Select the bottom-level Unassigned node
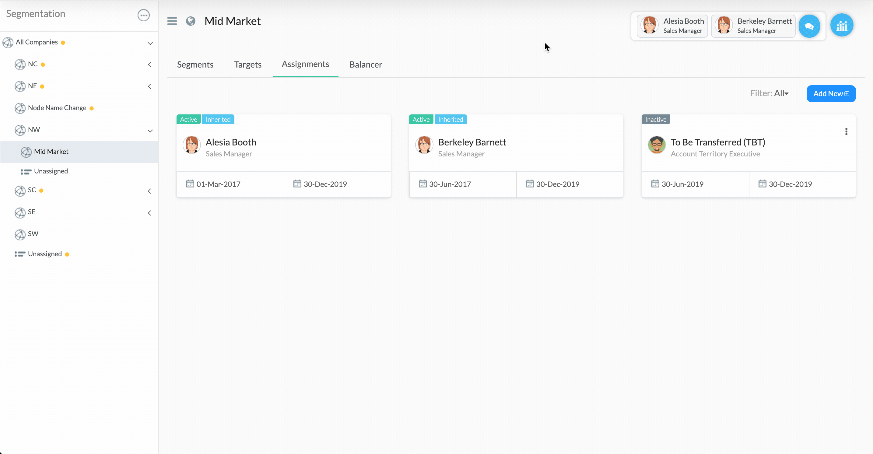Viewport: 873px width, 454px height. pos(45,254)
